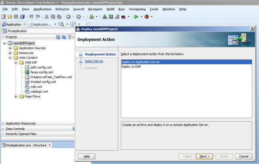
Task: Collapse the WEB-INF folder
Action: click(x=16, y=63)
